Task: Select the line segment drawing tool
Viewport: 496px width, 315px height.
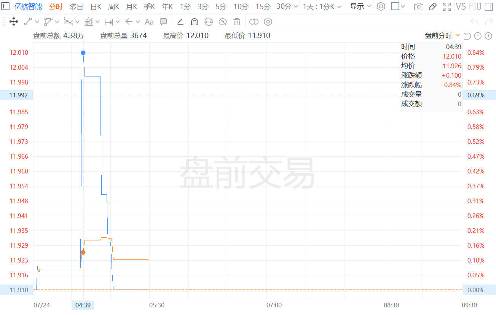Action: point(28,22)
